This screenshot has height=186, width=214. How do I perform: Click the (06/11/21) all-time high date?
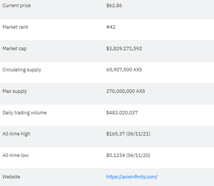point(138,134)
